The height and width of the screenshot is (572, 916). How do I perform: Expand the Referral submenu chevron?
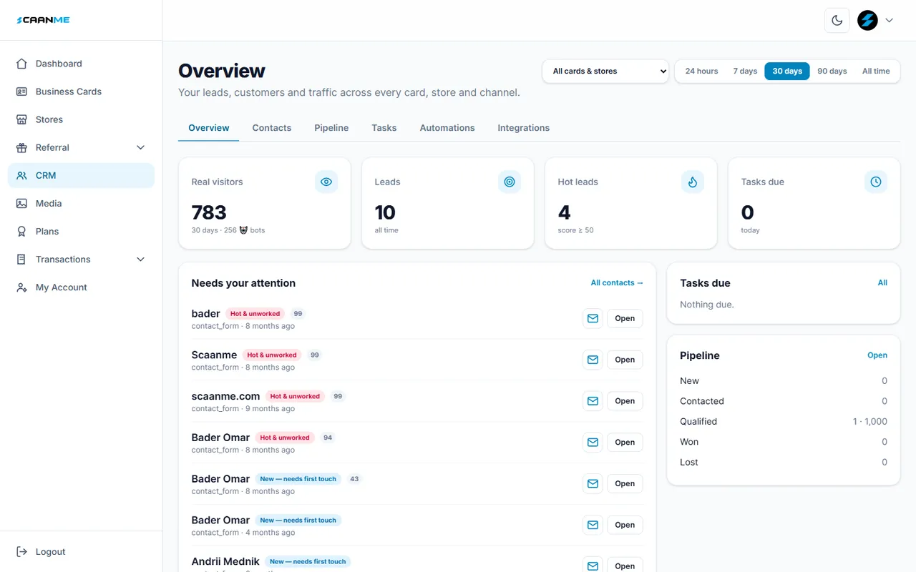click(140, 147)
